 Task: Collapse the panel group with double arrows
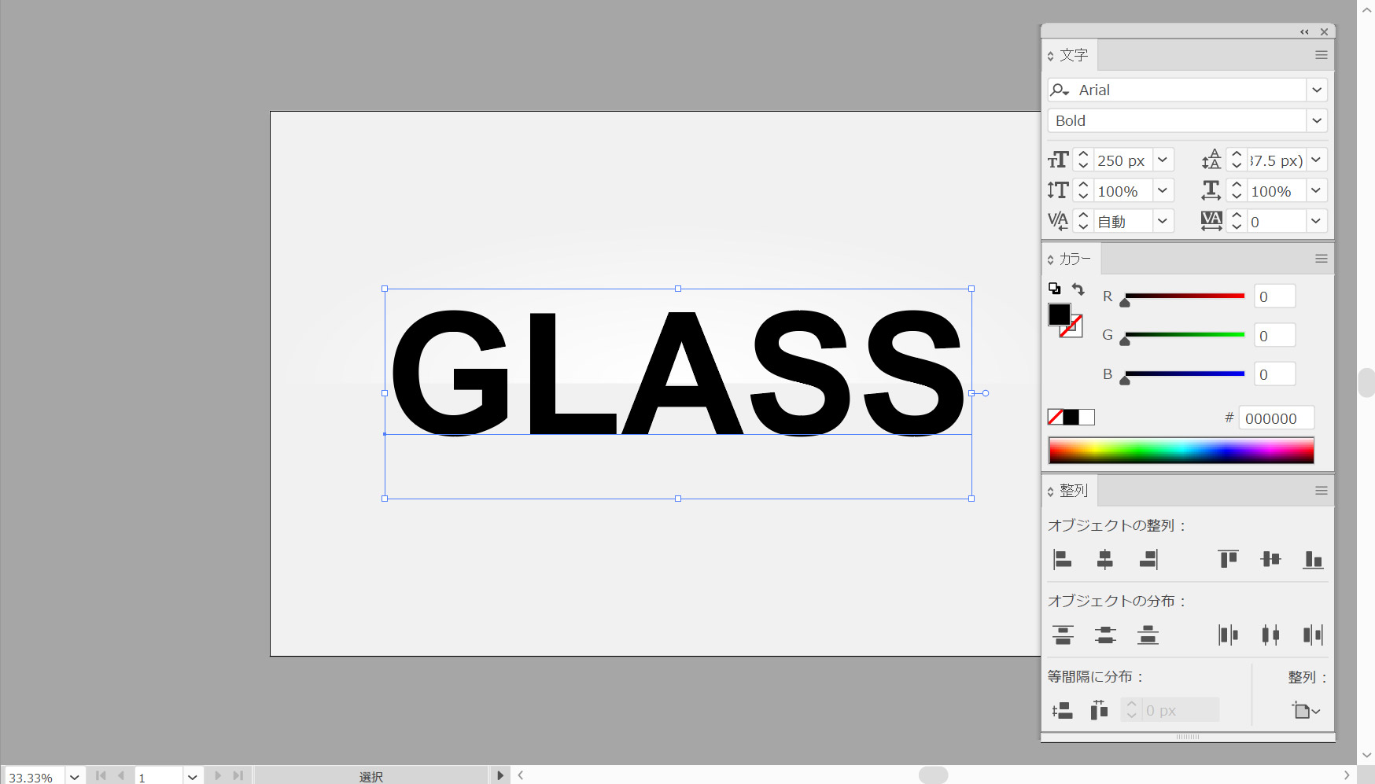(x=1304, y=32)
